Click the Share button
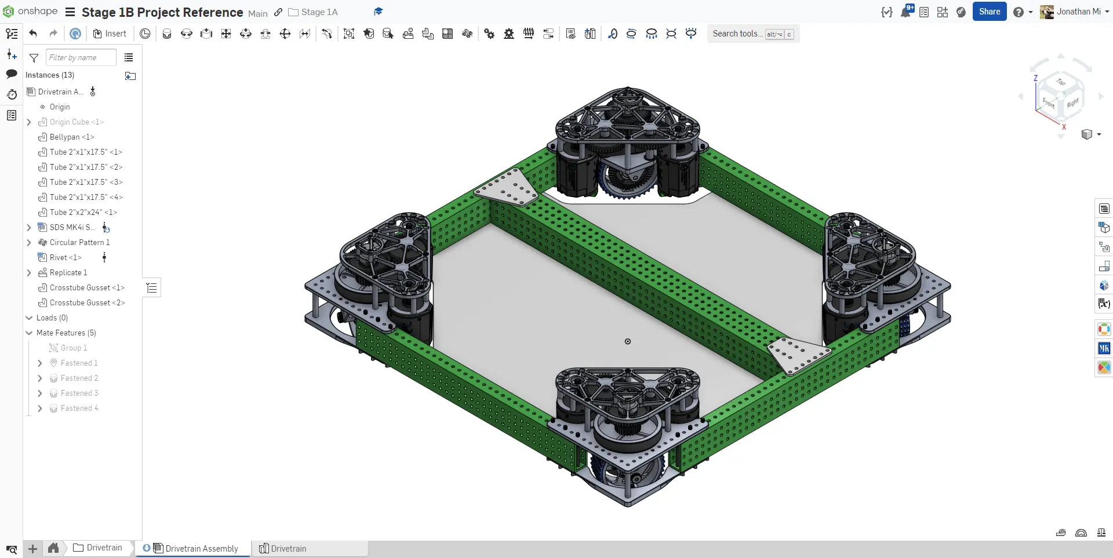The width and height of the screenshot is (1113, 558). (989, 12)
